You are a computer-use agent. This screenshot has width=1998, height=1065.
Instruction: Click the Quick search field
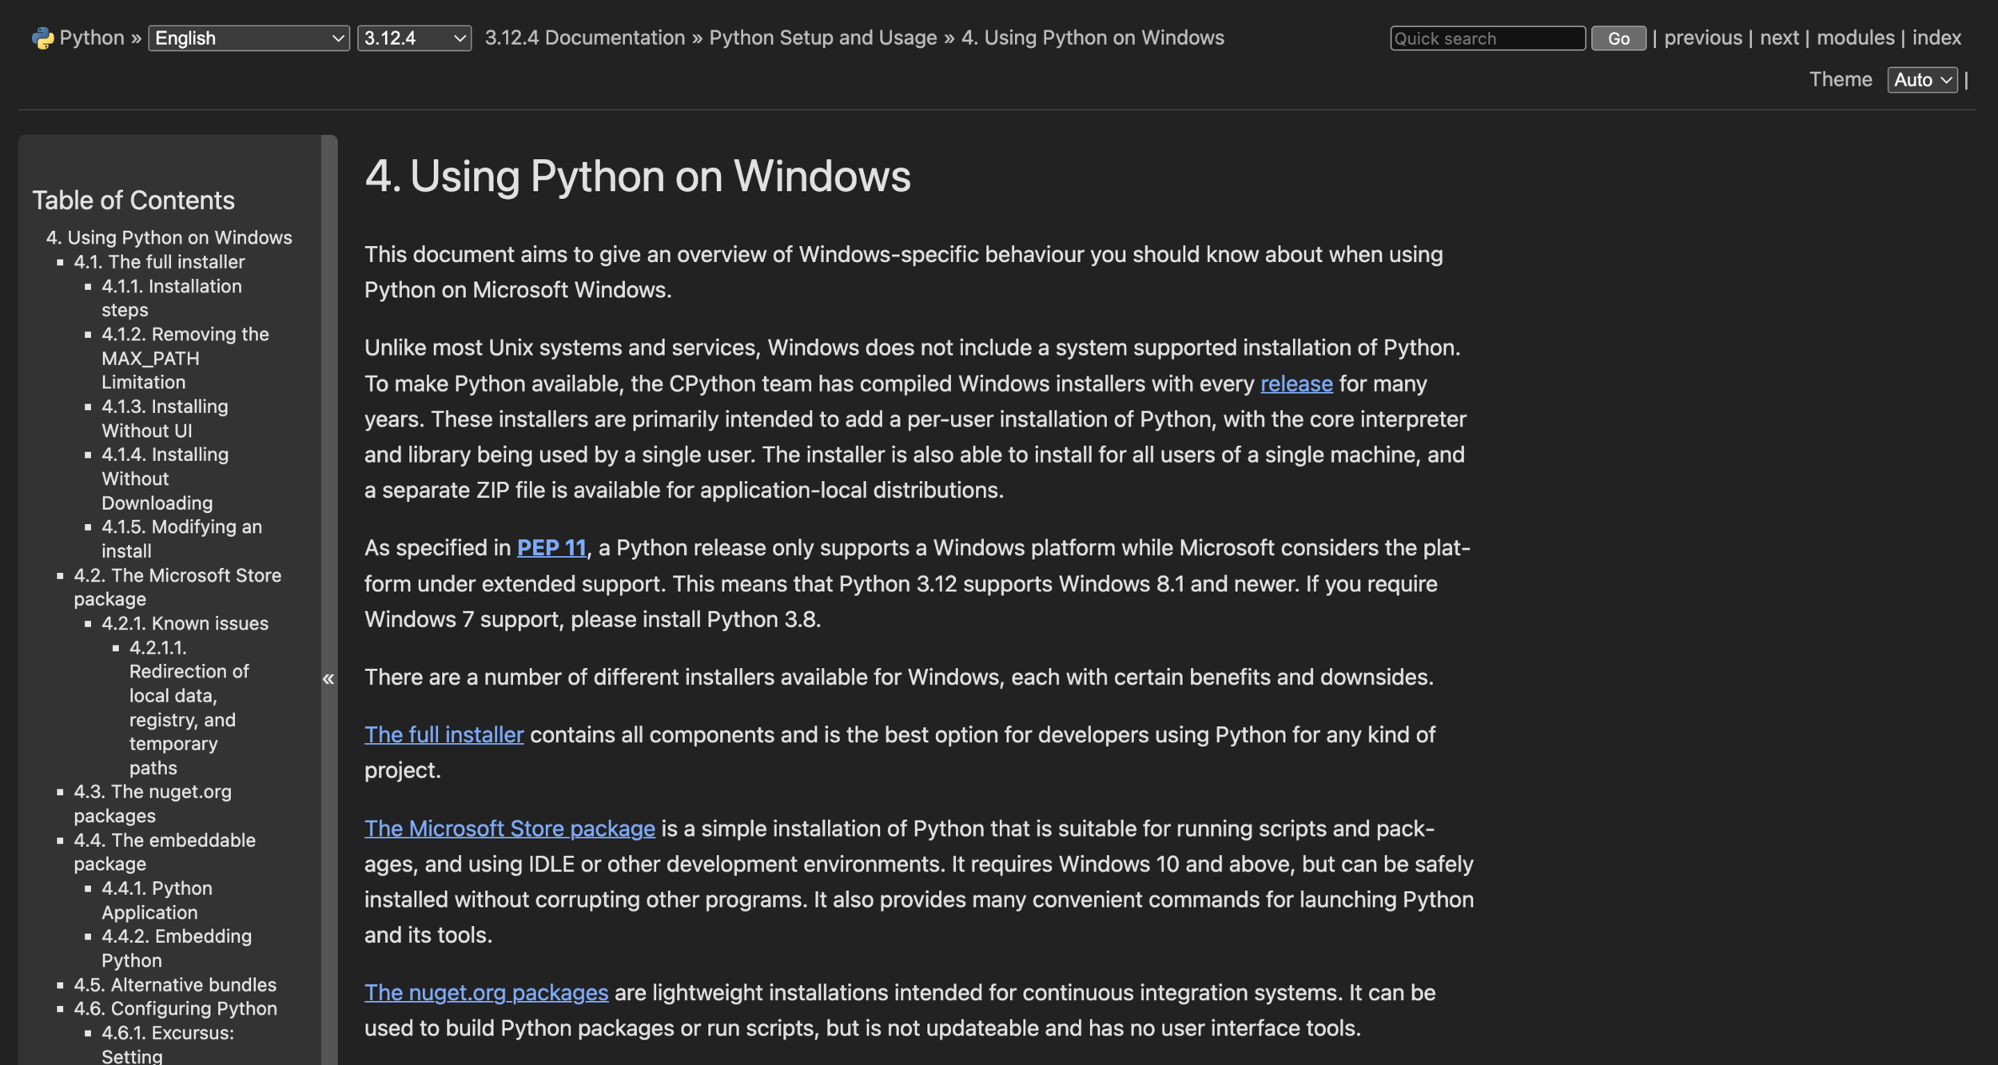(x=1487, y=38)
